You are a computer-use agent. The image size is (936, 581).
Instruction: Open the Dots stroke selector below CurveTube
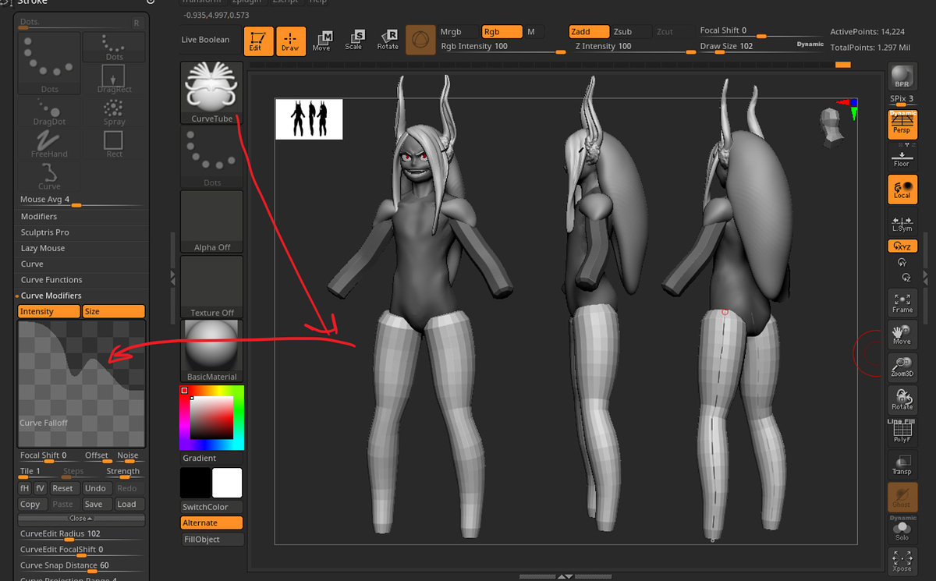point(212,157)
